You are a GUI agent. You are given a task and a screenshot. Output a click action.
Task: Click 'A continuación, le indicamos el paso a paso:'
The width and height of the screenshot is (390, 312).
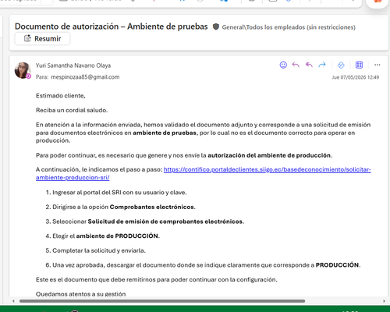click(x=99, y=169)
